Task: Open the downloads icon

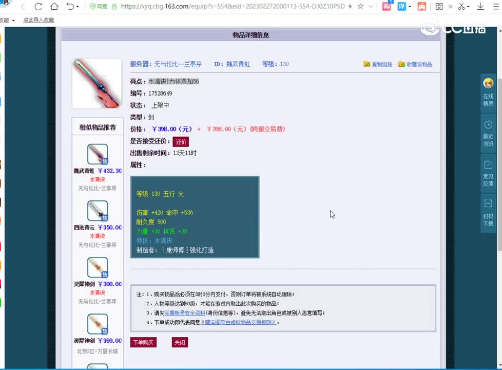Action: point(480,6)
